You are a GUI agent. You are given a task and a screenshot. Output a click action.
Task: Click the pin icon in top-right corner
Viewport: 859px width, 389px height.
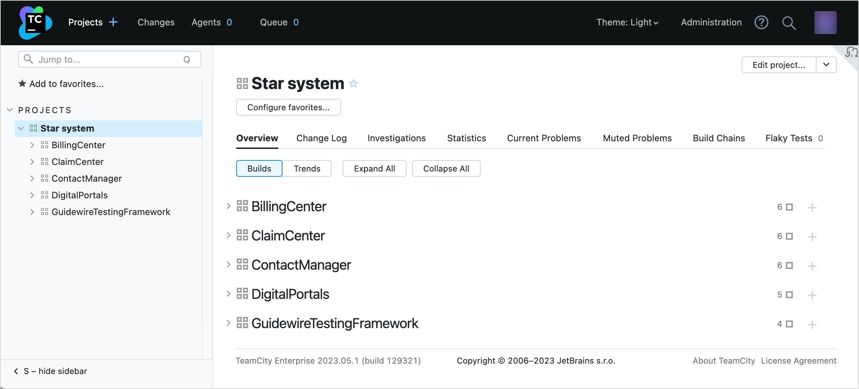click(x=851, y=51)
